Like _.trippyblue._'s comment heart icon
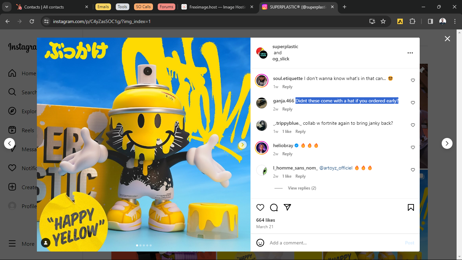462x260 pixels. point(413,125)
